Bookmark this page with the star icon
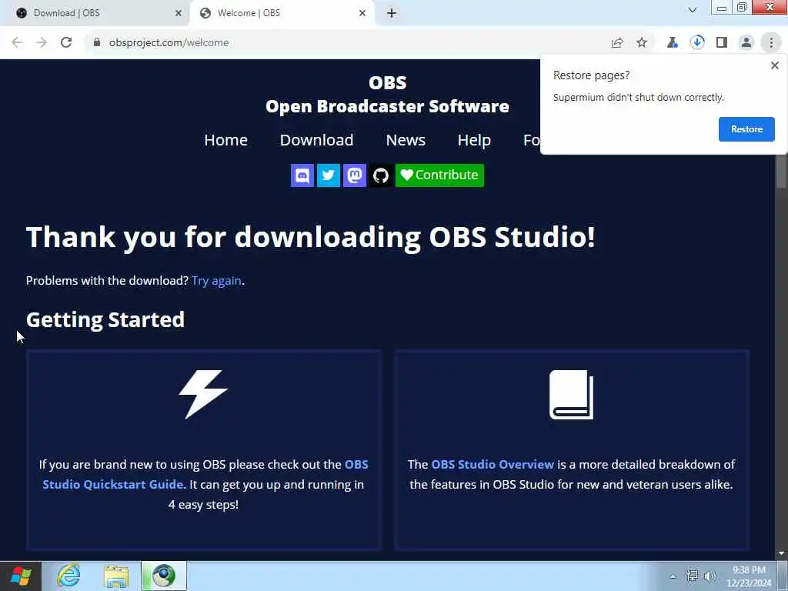Screen dimensions: 788x591 pos(642,43)
